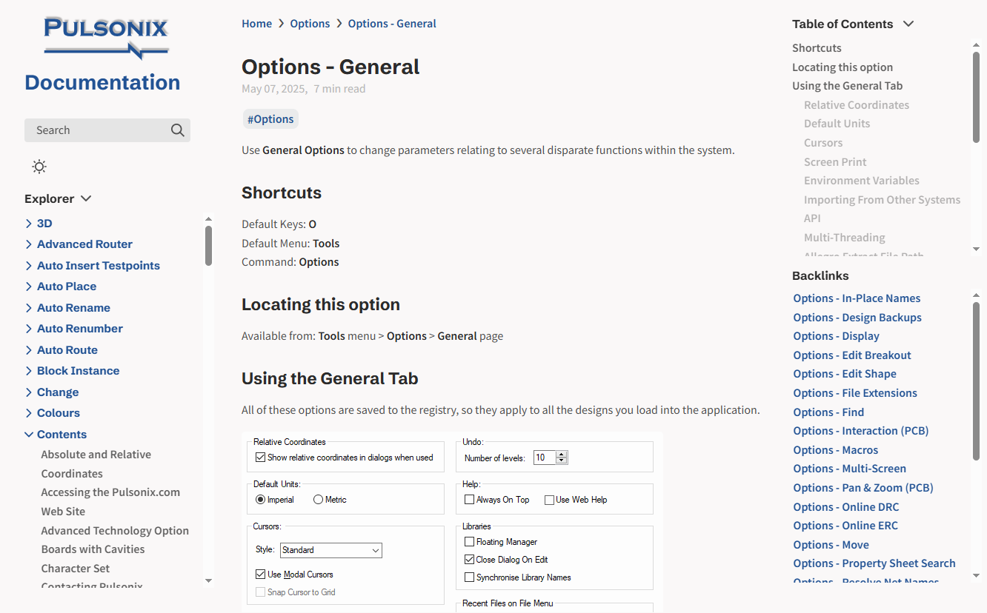
Task: Expand the Advanced Router chevron
Action: pos(29,244)
